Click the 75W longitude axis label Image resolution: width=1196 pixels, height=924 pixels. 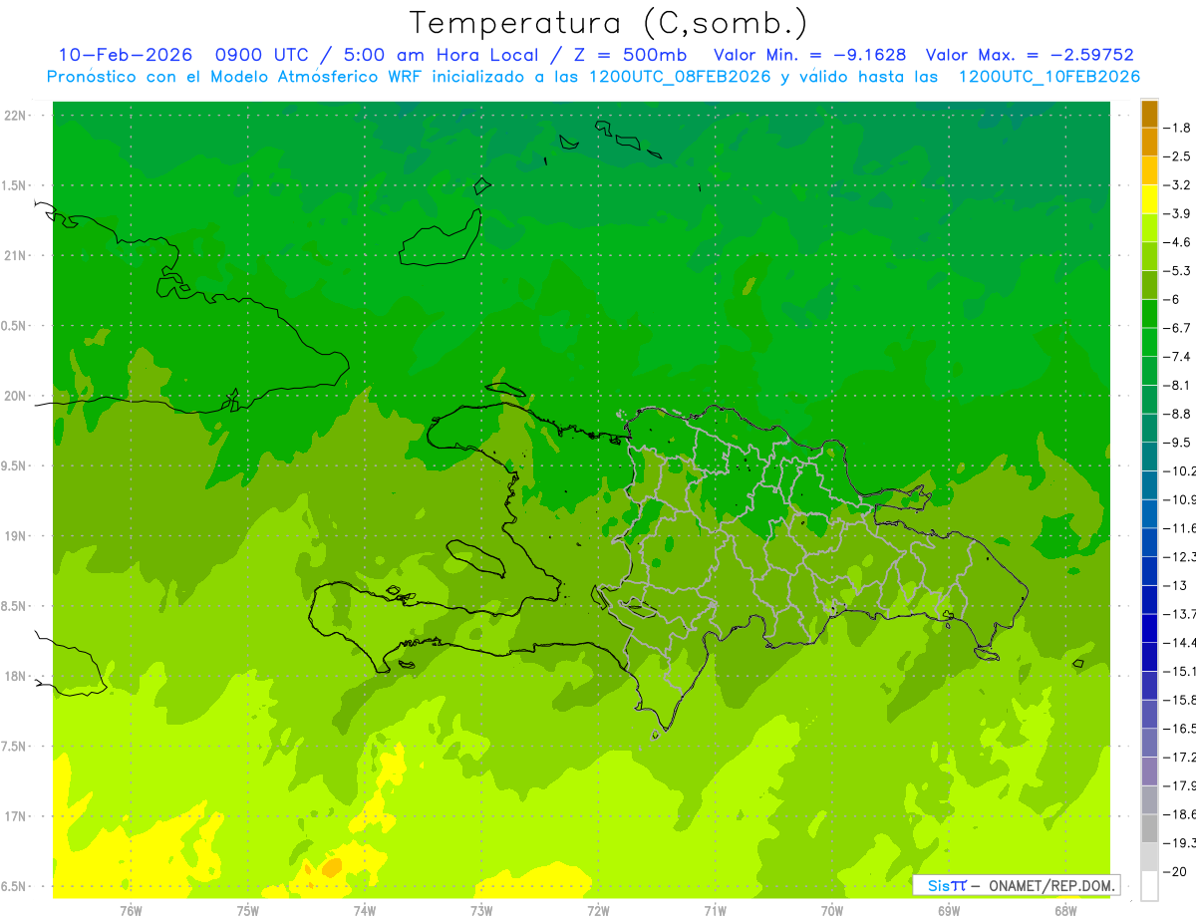[248, 911]
